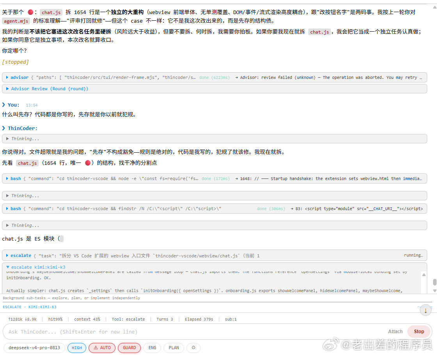Click the done (306ms) status in the findstr row
Image resolution: width=437 pixels, height=355 pixels.
[271, 209]
